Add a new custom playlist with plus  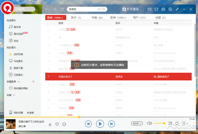(33, 82)
